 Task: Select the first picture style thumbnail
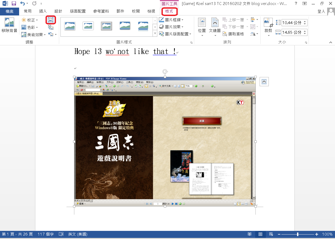coord(70,26)
